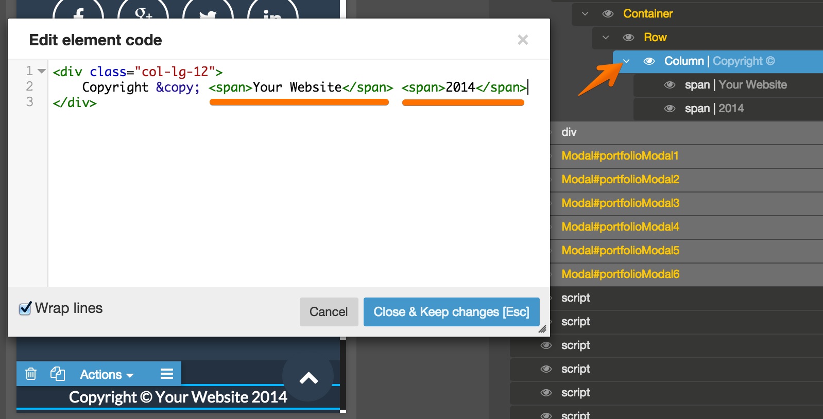Click the scroll-to-top chevron circle button

tap(308, 378)
